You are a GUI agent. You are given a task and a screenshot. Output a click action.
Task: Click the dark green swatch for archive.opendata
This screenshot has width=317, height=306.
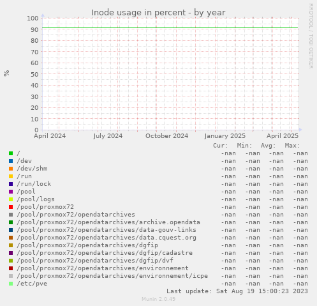[11, 222]
